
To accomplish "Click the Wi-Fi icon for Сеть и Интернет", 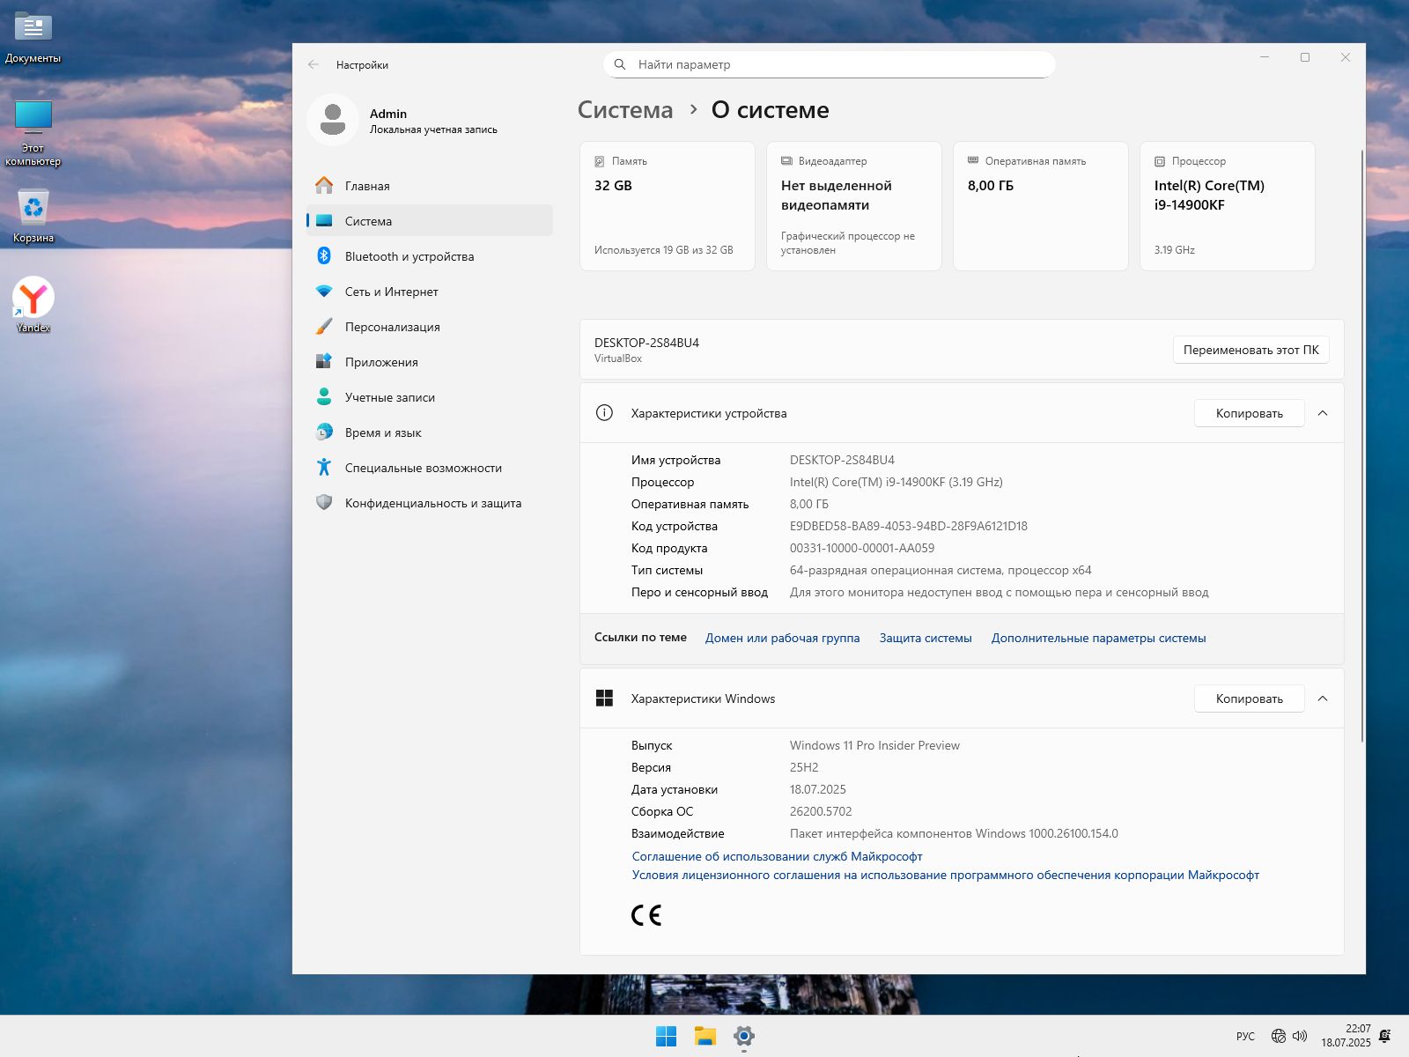I will [324, 292].
